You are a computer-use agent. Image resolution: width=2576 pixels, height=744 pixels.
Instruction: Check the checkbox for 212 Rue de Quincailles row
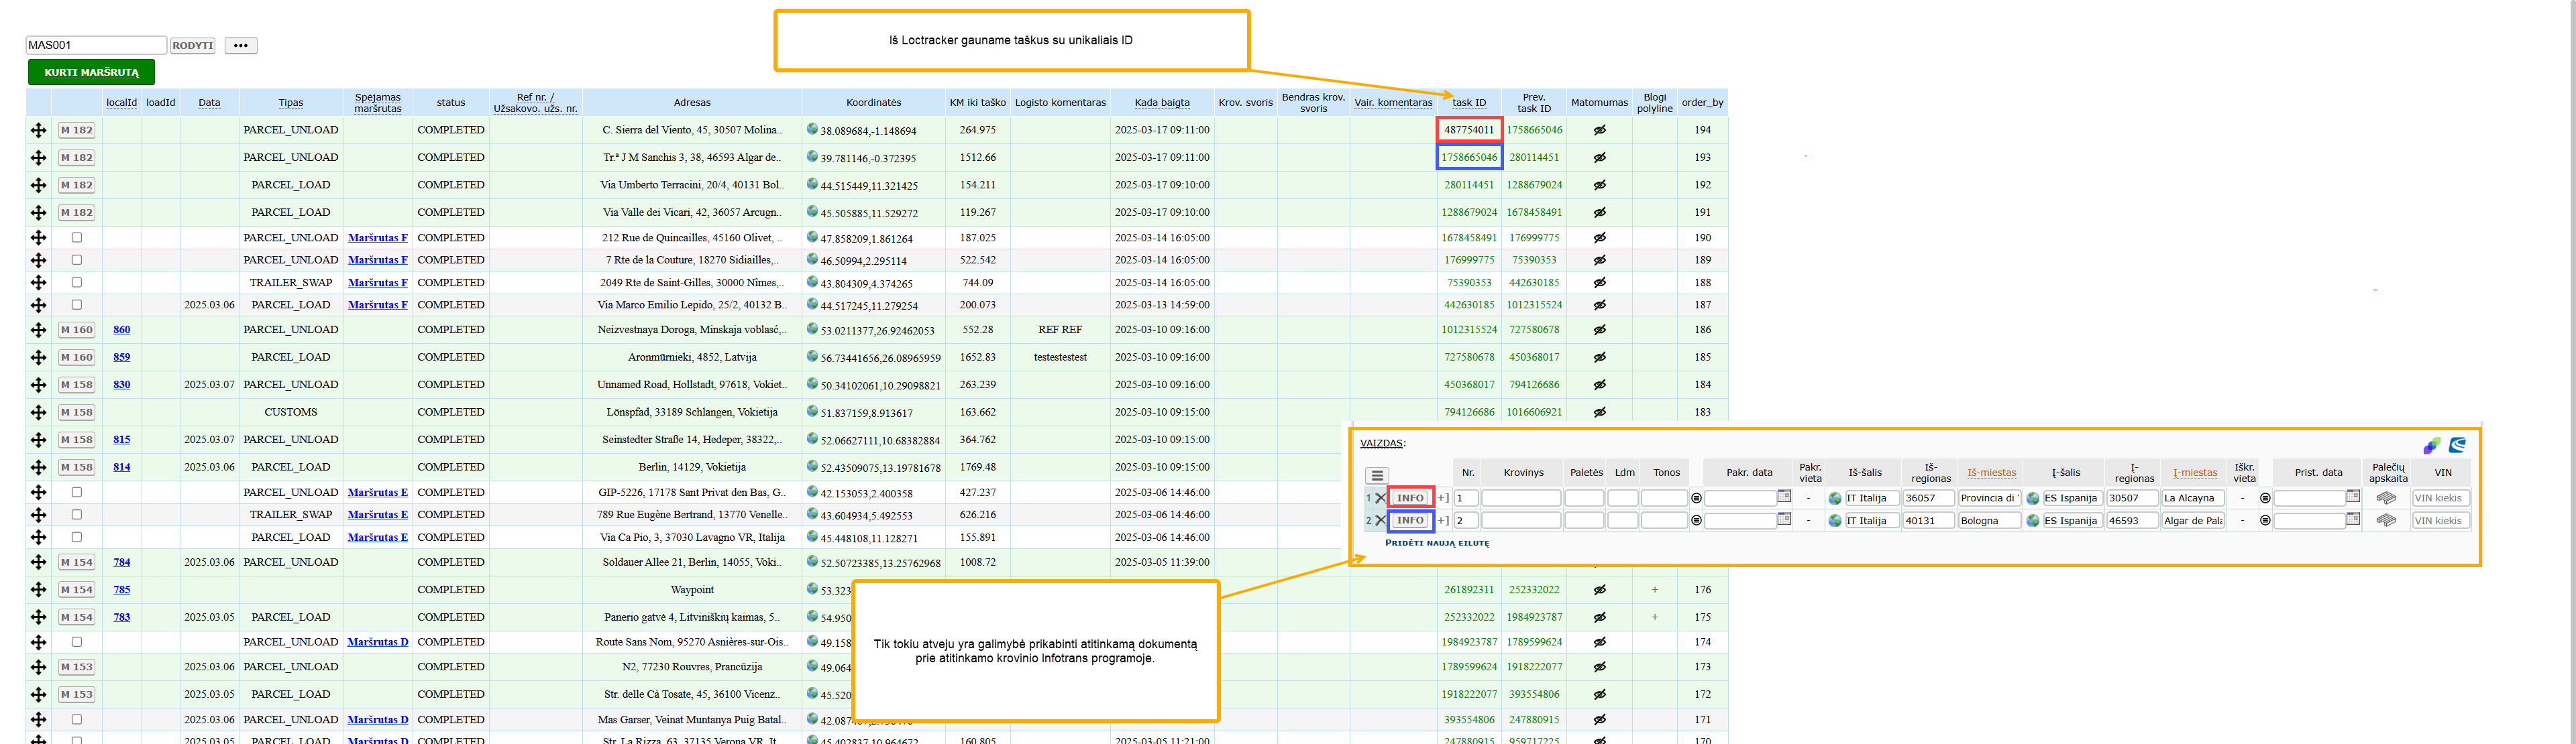(x=77, y=238)
